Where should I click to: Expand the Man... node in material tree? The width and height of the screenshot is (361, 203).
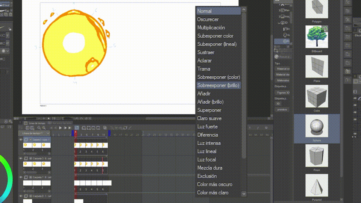click(279, 11)
